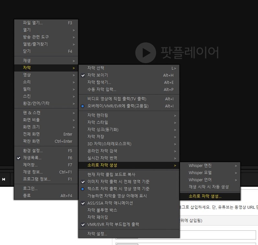Open 재생 정보... playback info
The width and height of the screenshot is (258, 245).
click(x=46, y=172)
